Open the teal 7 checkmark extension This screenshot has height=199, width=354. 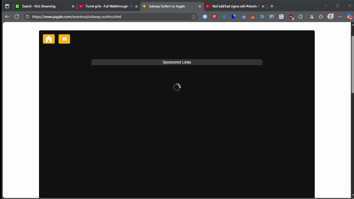click(262, 17)
